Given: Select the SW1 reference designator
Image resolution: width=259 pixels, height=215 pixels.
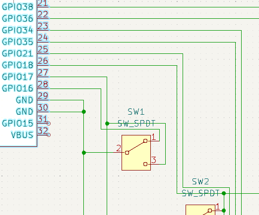Looking at the screenshot, I should [136, 112].
